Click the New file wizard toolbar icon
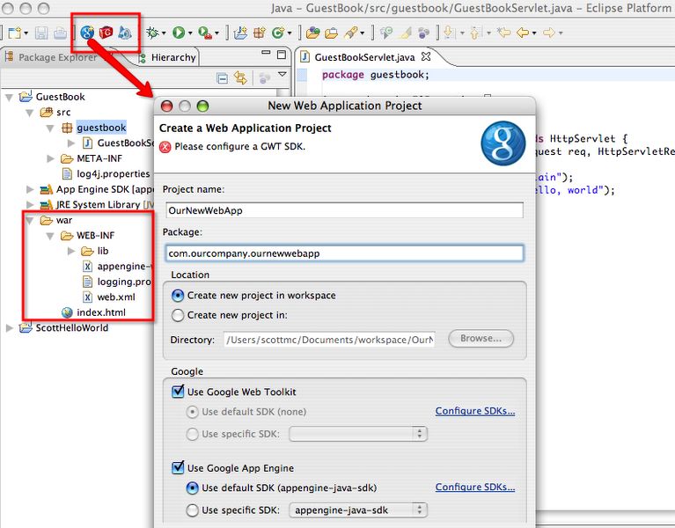This screenshot has height=528, width=675. pyautogui.click(x=15, y=33)
